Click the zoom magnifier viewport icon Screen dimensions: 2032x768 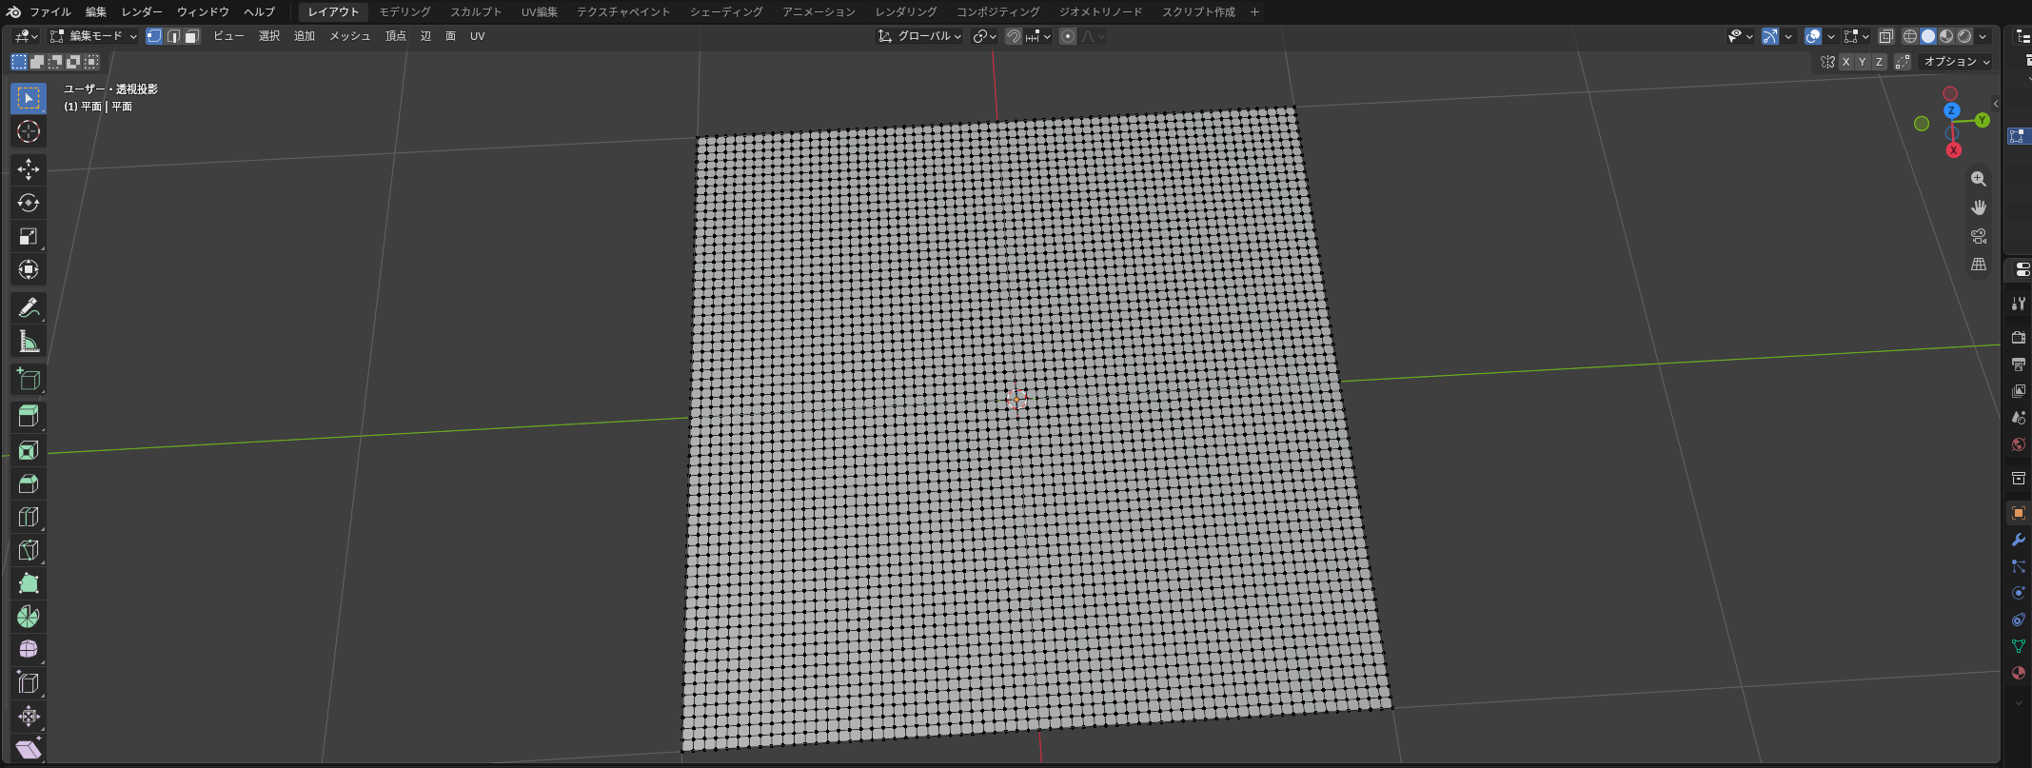(x=1979, y=179)
